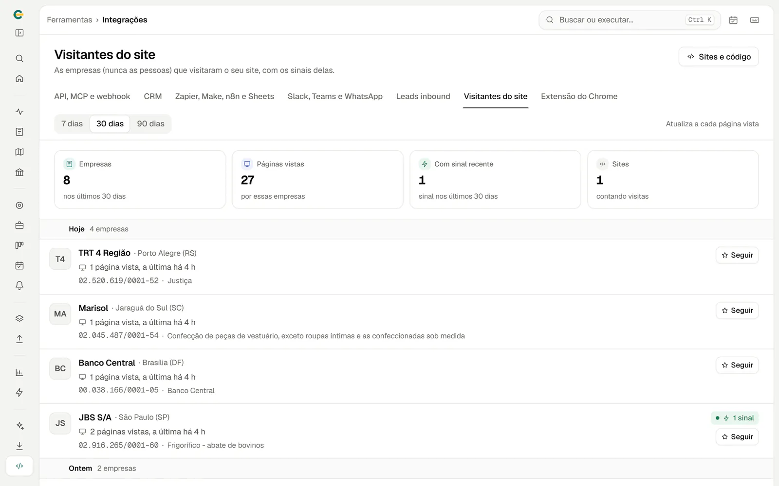This screenshot has height=486, width=779.
Task: Select the 90 dias period
Action: pos(151,124)
